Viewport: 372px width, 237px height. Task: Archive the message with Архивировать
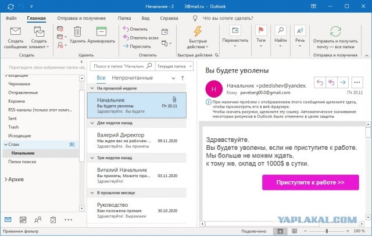tap(101, 35)
